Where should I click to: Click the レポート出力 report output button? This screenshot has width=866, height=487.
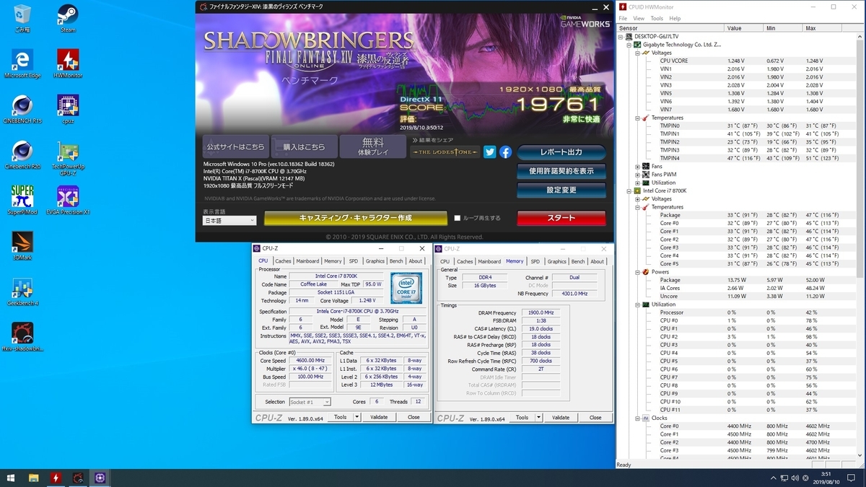[x=560, y=152]
